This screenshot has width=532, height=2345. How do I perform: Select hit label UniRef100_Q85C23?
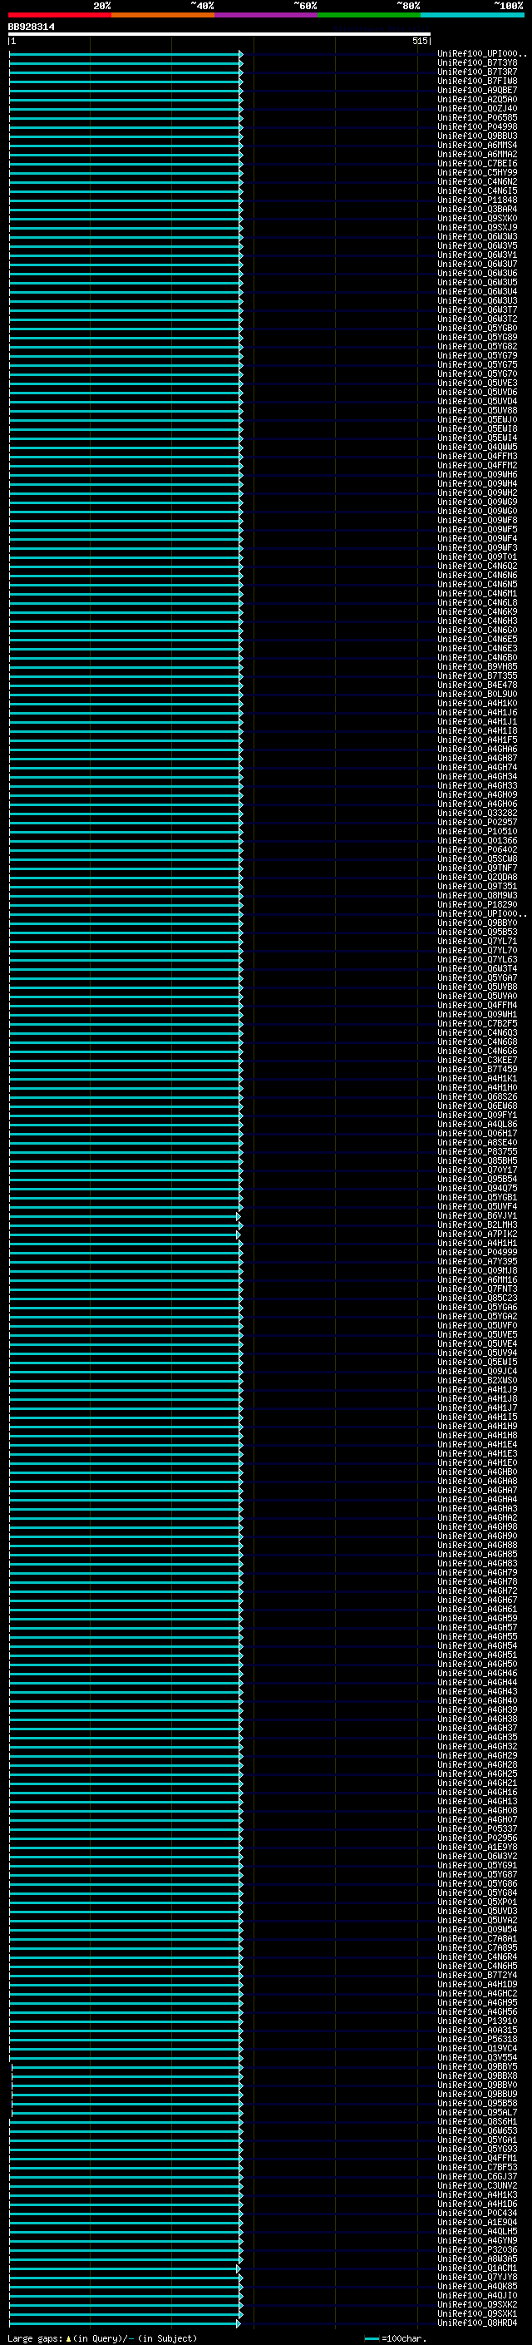coord(477,1297)
